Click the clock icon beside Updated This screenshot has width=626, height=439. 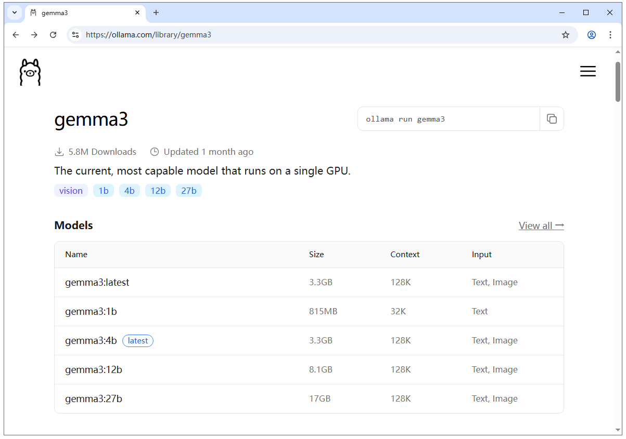(154, 151)
